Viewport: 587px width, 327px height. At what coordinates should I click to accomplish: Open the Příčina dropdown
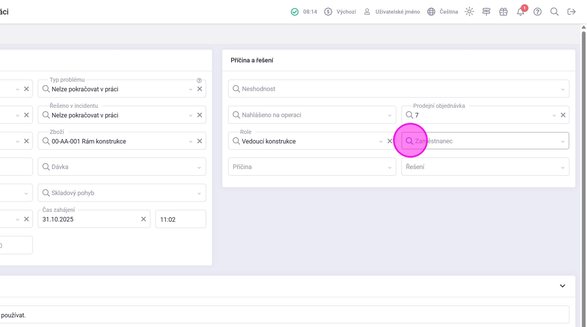tap(389, 167)
